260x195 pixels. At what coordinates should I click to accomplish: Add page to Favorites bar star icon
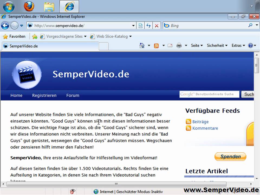[35, 37]
